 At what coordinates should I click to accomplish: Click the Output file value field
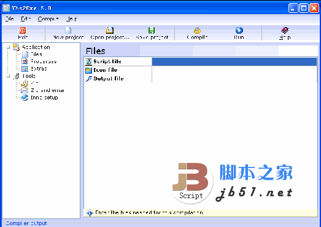point(234,79)
